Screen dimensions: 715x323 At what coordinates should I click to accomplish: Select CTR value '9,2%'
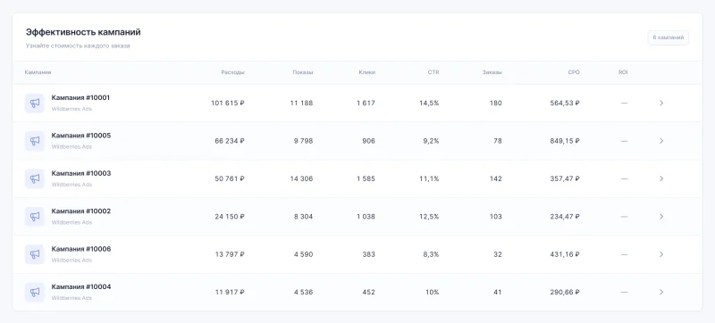click(431, 141)
